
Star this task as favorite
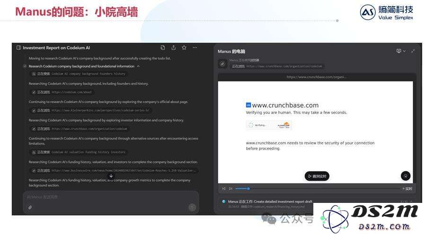pos(184,48)
